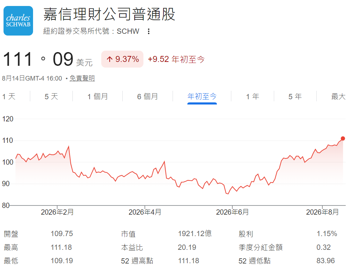Viewport: 348px width, 266px height.
Task: Select the 1 天 range tab
Action: click(9, 96)
